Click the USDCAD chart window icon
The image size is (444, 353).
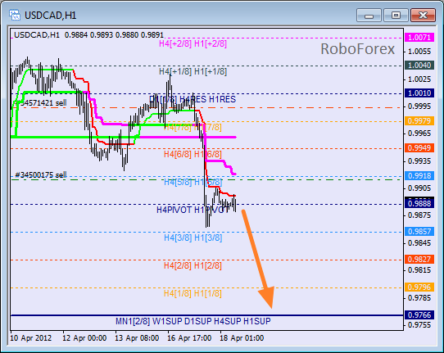[x=15, y=15]
